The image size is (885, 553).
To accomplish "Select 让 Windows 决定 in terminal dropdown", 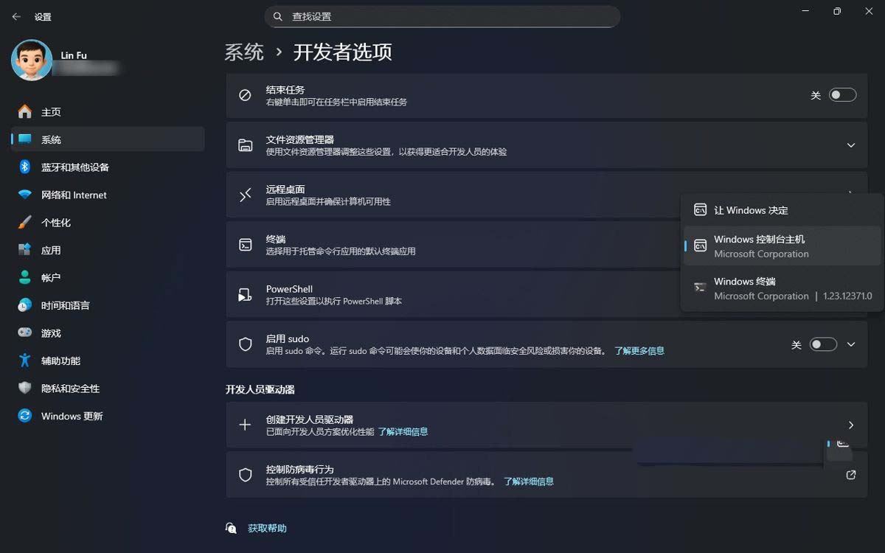I will point(782,210).
